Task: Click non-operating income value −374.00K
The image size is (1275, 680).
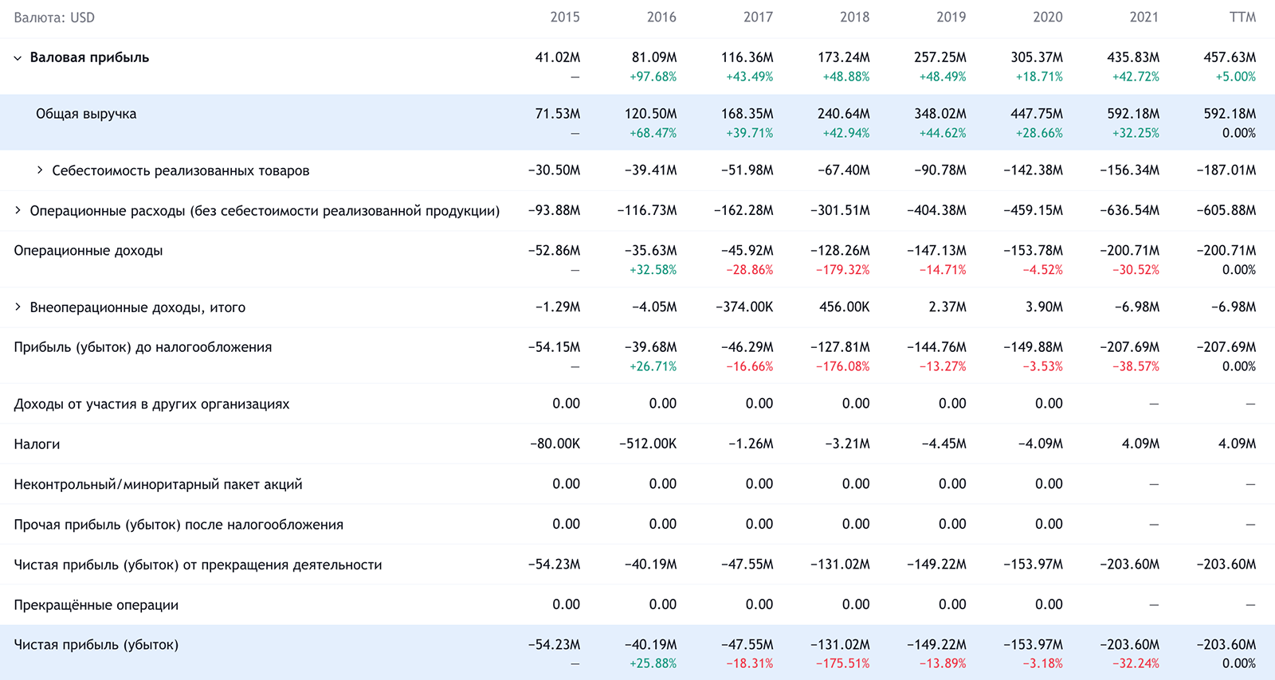Action: click(744, 307)
